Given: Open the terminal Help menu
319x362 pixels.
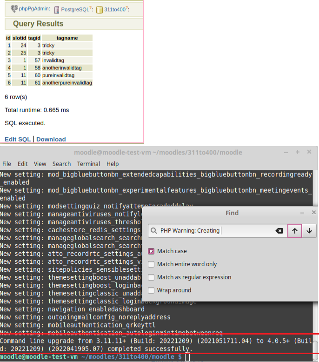Looking at the screenshot, I should [113, 164].
